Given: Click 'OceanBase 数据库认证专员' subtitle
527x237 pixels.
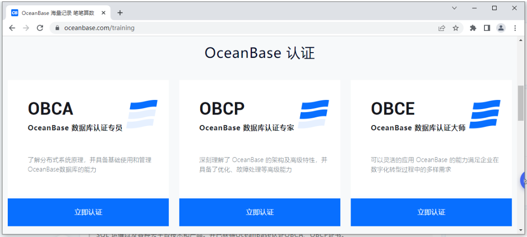Looking at the screenshot, I should pyautogui.click(x=75, y=128).
